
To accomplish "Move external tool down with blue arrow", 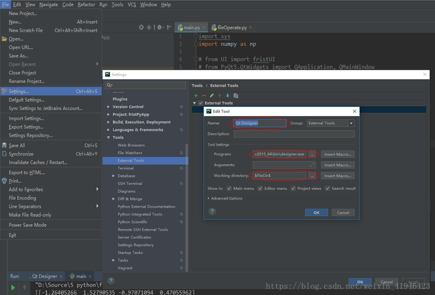I will [227, 96].
